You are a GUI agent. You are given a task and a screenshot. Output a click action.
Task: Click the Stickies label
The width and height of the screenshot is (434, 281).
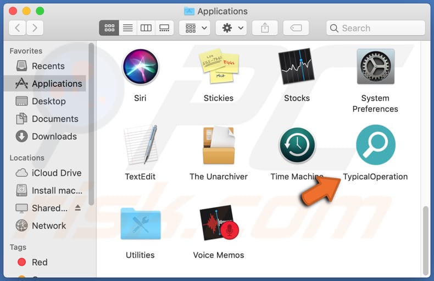coord(219,98)
